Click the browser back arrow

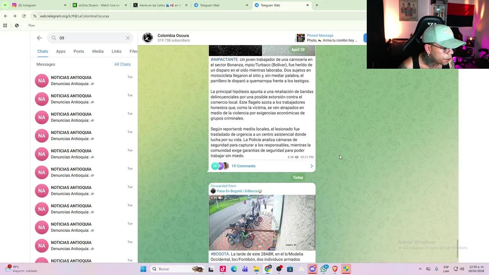click(x=5, y=16)
